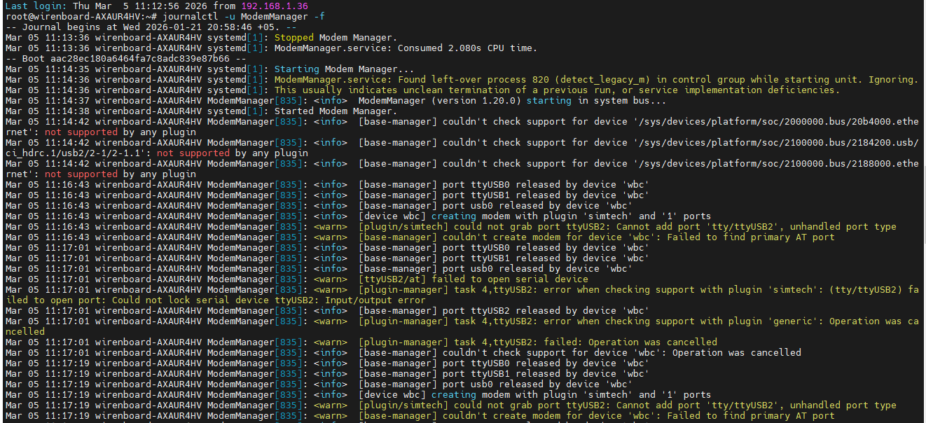Click 'This usually indicates unclean termination' line
This screenshot has height=423, width=926.
[557, 90]
